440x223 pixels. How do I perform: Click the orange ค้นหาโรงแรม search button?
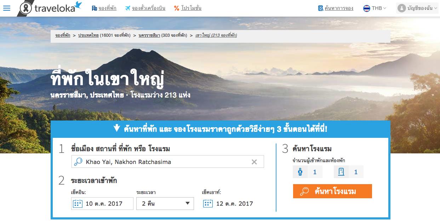(332, 191)
